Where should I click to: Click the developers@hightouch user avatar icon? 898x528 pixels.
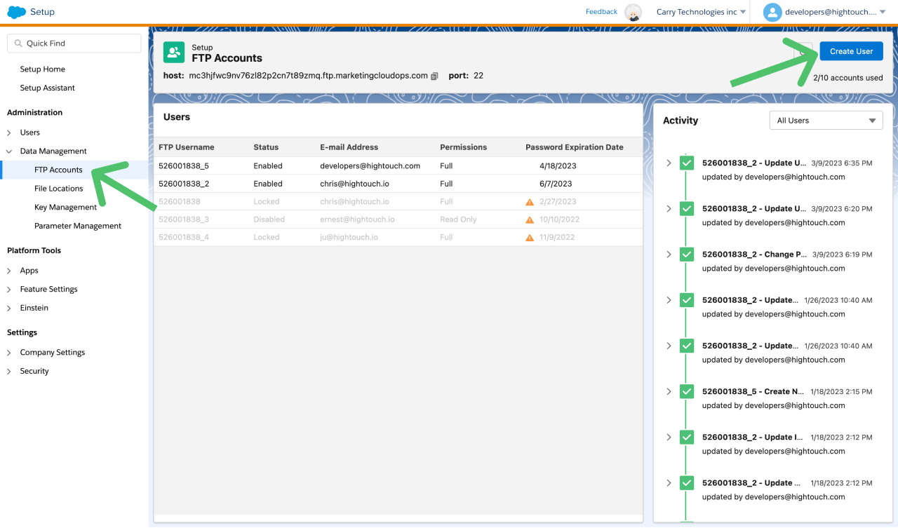point(772,12)
